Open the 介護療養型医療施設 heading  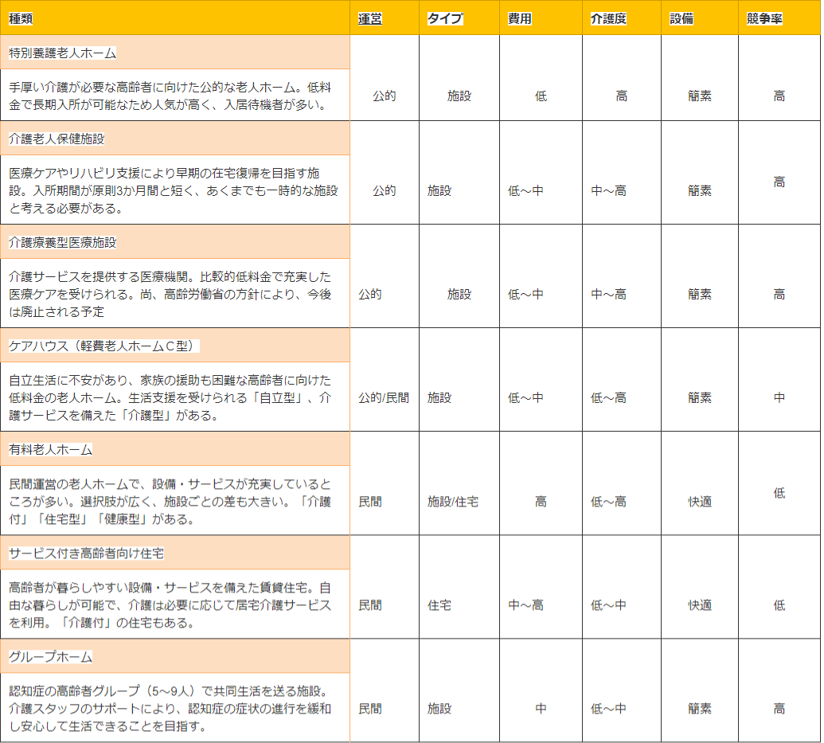click(63, 242)
